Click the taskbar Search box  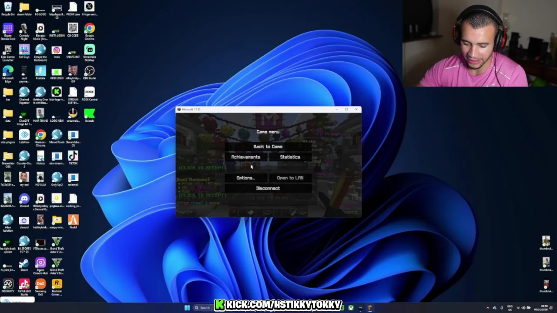203,308
